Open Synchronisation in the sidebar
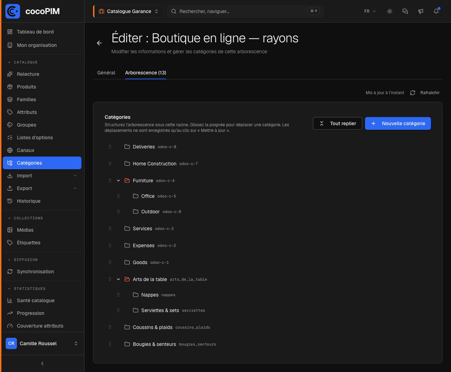This screenshot has width=451, height=372. pos(42,272)
